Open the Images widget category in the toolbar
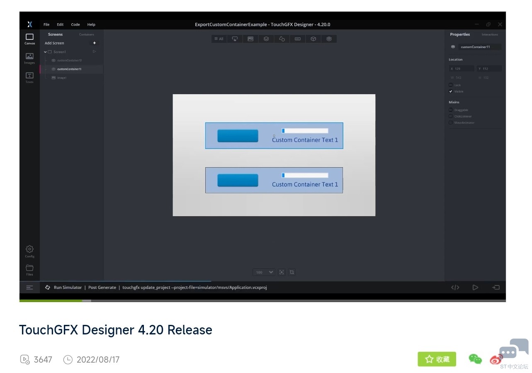Screen dimensions: 532x373 [x=250, y=39]
